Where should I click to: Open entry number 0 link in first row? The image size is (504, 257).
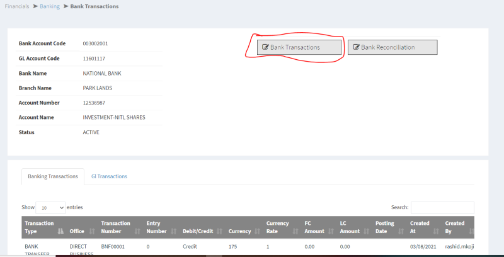pos(148,247)
